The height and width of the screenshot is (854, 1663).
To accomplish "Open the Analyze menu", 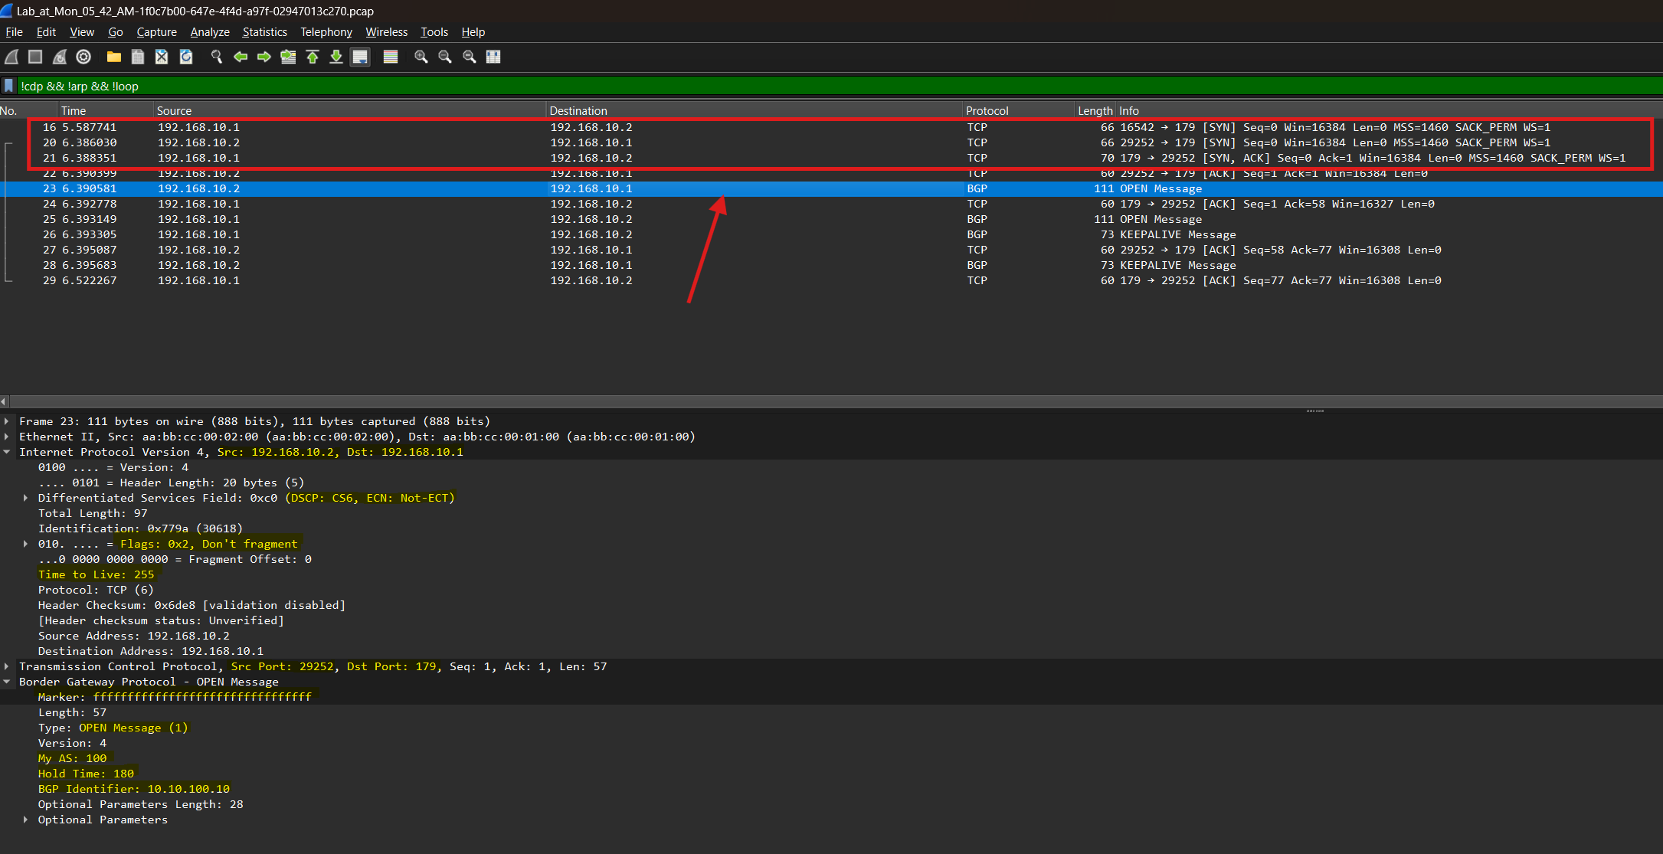I will coord(210,32).
